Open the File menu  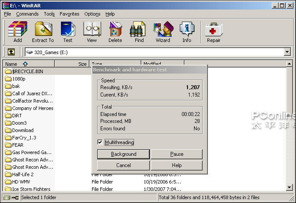tap(7, 14)
